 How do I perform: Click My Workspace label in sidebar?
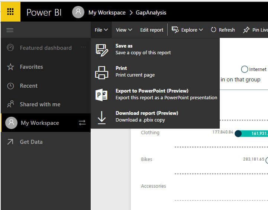40,123
